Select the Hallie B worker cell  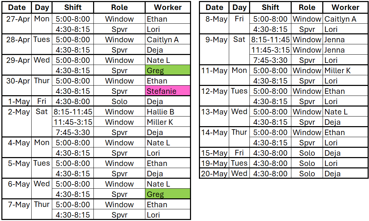tap(168, 112)
